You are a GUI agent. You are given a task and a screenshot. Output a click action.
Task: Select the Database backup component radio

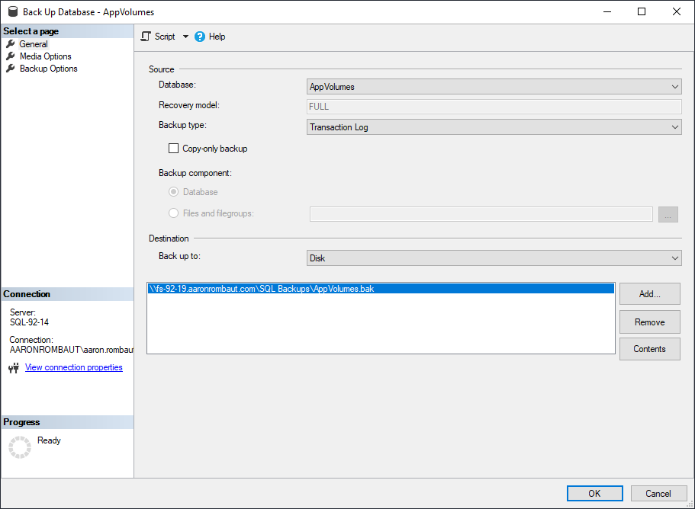click(x=174, y=192)
